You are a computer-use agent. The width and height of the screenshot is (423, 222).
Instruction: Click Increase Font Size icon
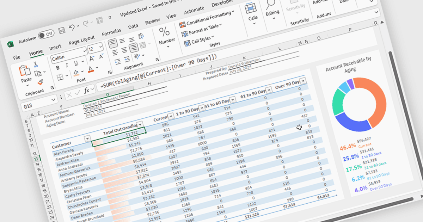[92, 58]
